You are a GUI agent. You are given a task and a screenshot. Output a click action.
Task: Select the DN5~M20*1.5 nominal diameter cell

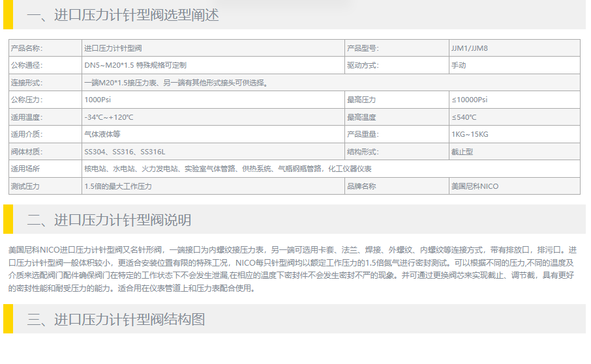coord(135,65)
